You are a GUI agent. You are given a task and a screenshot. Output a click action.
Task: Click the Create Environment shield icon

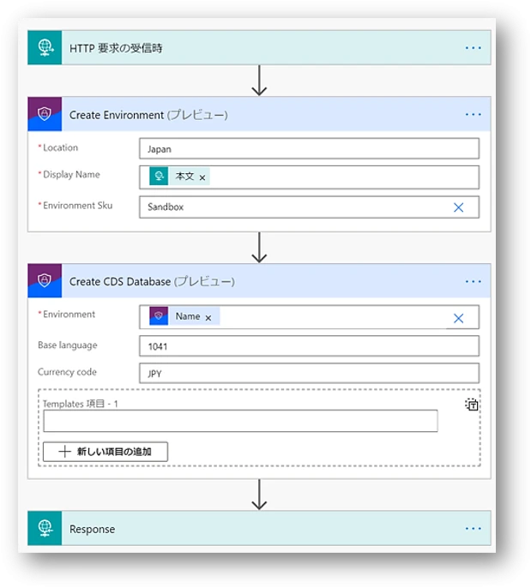(x=45, y=114)
